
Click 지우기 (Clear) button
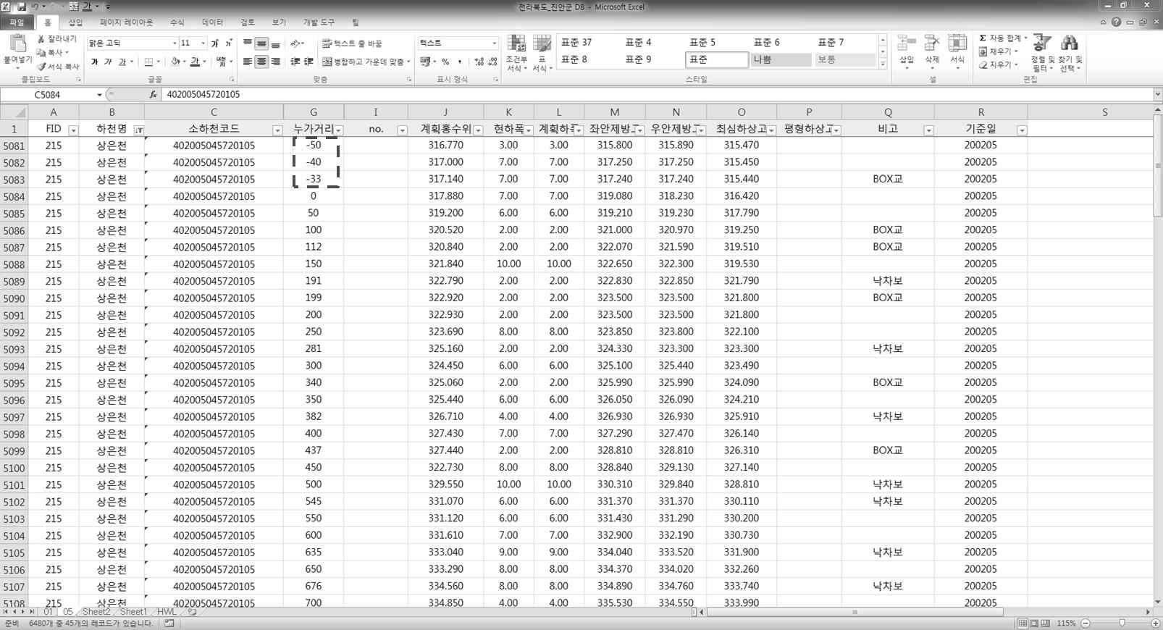[999, 64]
